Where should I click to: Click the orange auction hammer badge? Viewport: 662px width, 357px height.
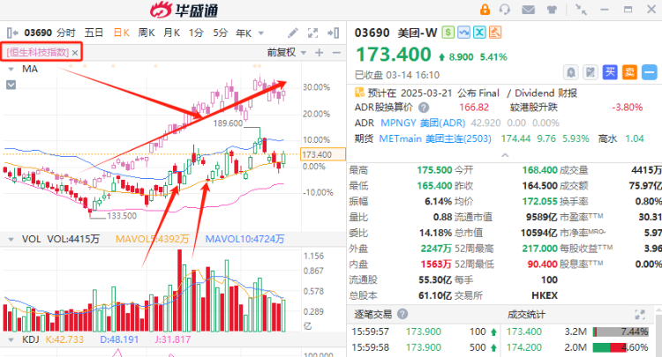click(x=495, y=33)
